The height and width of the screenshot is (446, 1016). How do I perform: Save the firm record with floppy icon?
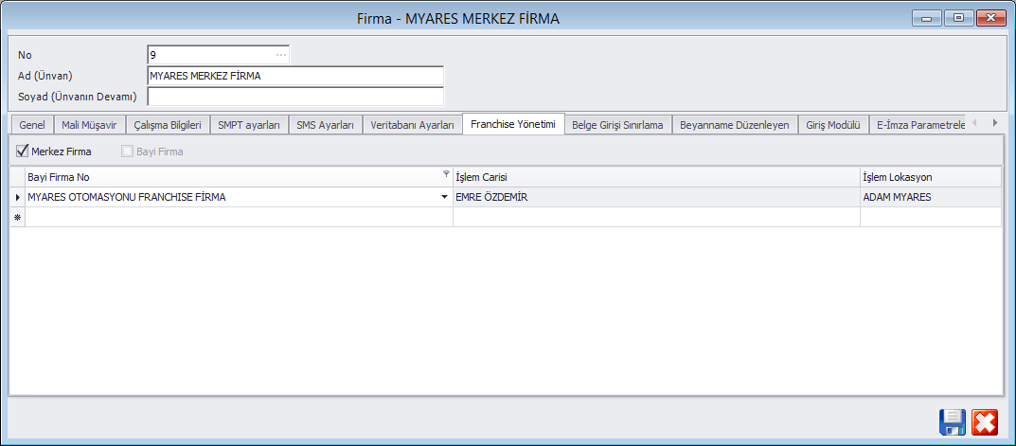[x=953, y=422]
